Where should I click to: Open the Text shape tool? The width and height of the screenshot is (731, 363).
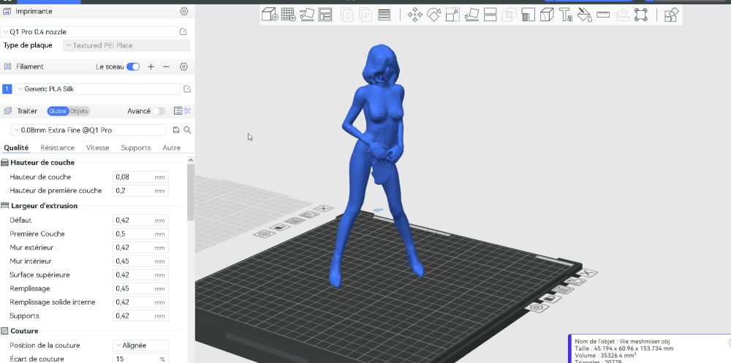coord(565,14)
